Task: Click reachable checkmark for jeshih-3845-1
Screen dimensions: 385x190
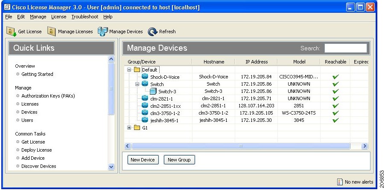Action: (335, 120)
